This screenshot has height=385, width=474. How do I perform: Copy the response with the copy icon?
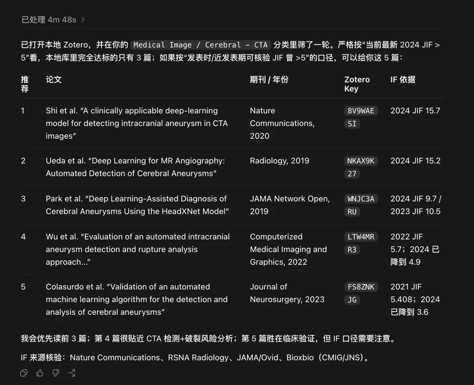coord(24,373)
